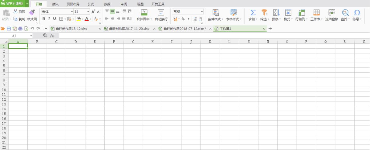Switch to the 页面布局 tab

coord(73,4)
